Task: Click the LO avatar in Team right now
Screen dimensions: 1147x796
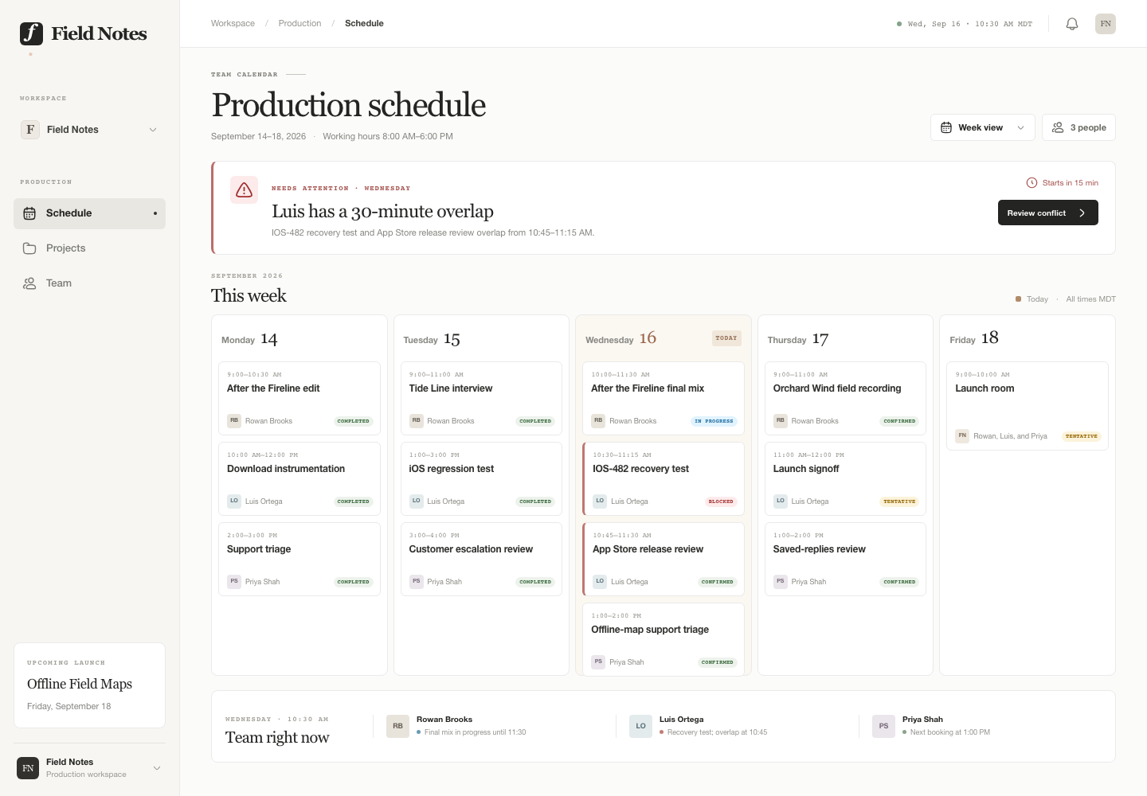Action: click(x=640, y=726)
